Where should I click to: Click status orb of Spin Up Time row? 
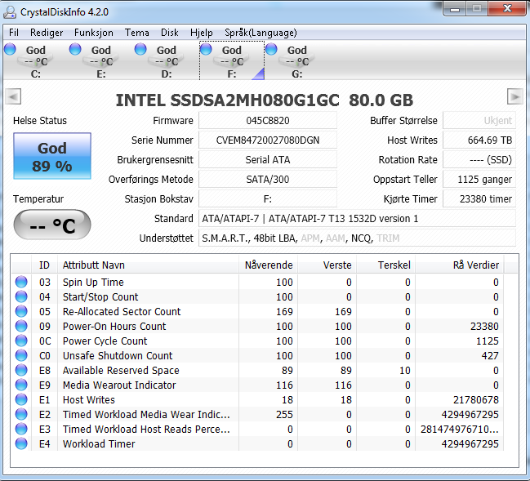click(x=21, y=282)
